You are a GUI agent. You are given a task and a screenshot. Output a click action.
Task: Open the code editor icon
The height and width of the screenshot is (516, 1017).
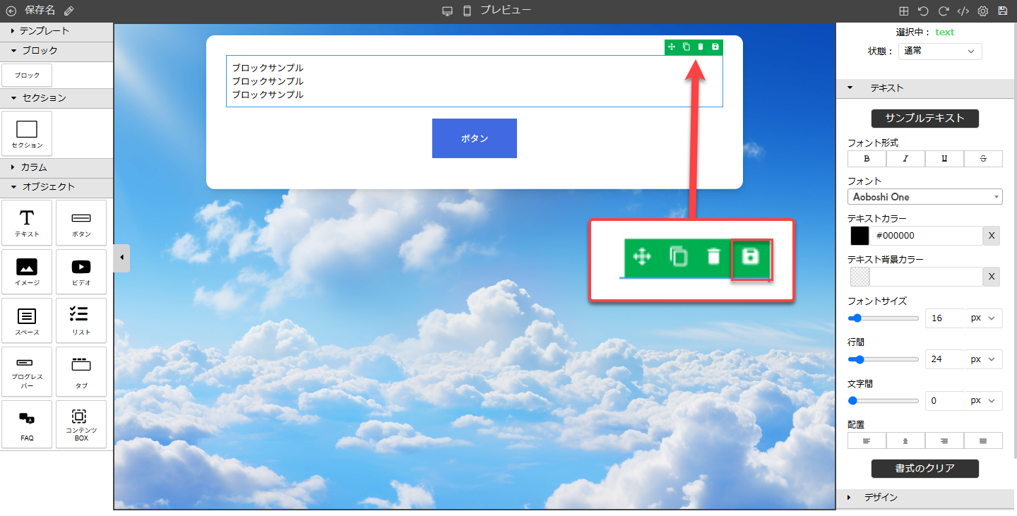(963, 11)
